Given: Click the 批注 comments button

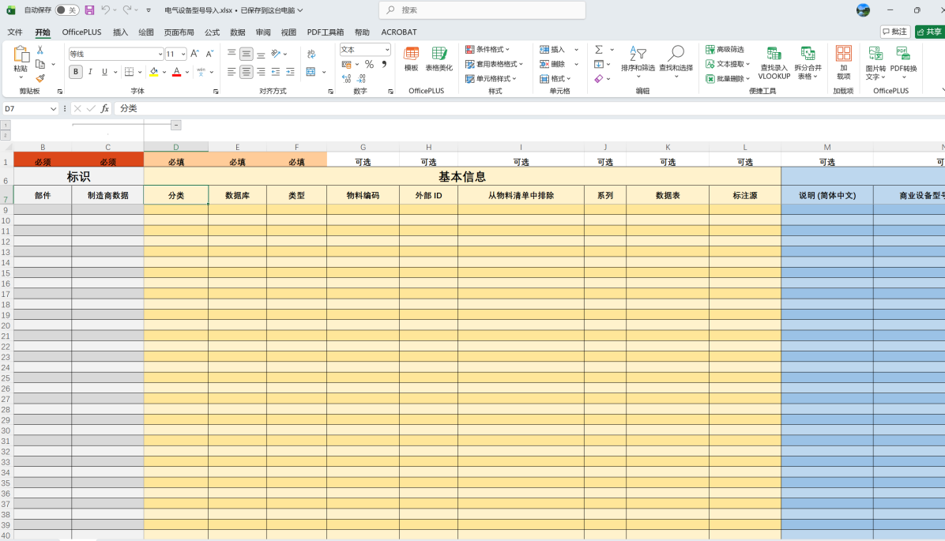Looking at the screenshot, I should 895,32.
